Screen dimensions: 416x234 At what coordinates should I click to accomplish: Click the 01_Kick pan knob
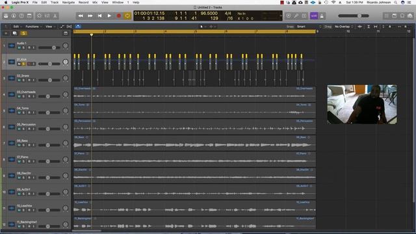pos(65,62)
